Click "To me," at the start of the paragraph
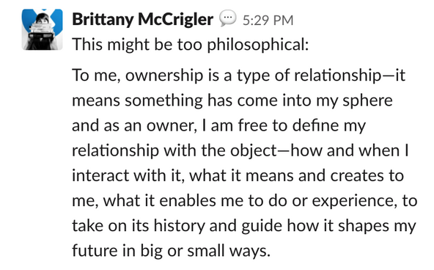434x270 pixels. [96, 76]
